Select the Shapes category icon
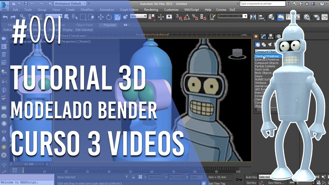Screen dimensions: 329x185 click(x=264, y=44)
